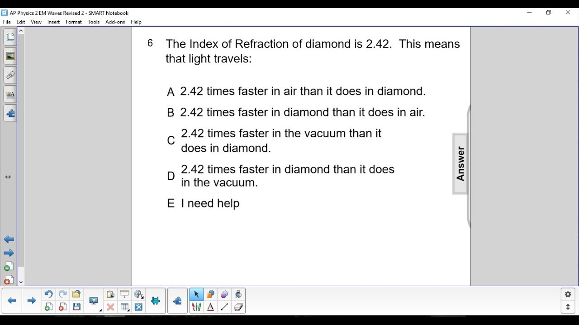
Task: Open the Insert menu
Action: click(x=53, y=22)
